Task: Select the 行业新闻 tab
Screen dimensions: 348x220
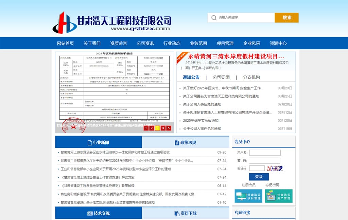Action: click(x=98, y=142)
